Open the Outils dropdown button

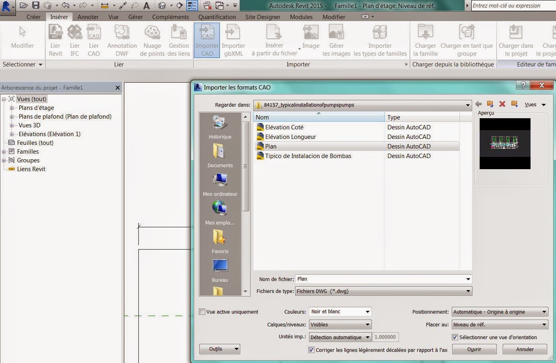(x=220, y=349)
